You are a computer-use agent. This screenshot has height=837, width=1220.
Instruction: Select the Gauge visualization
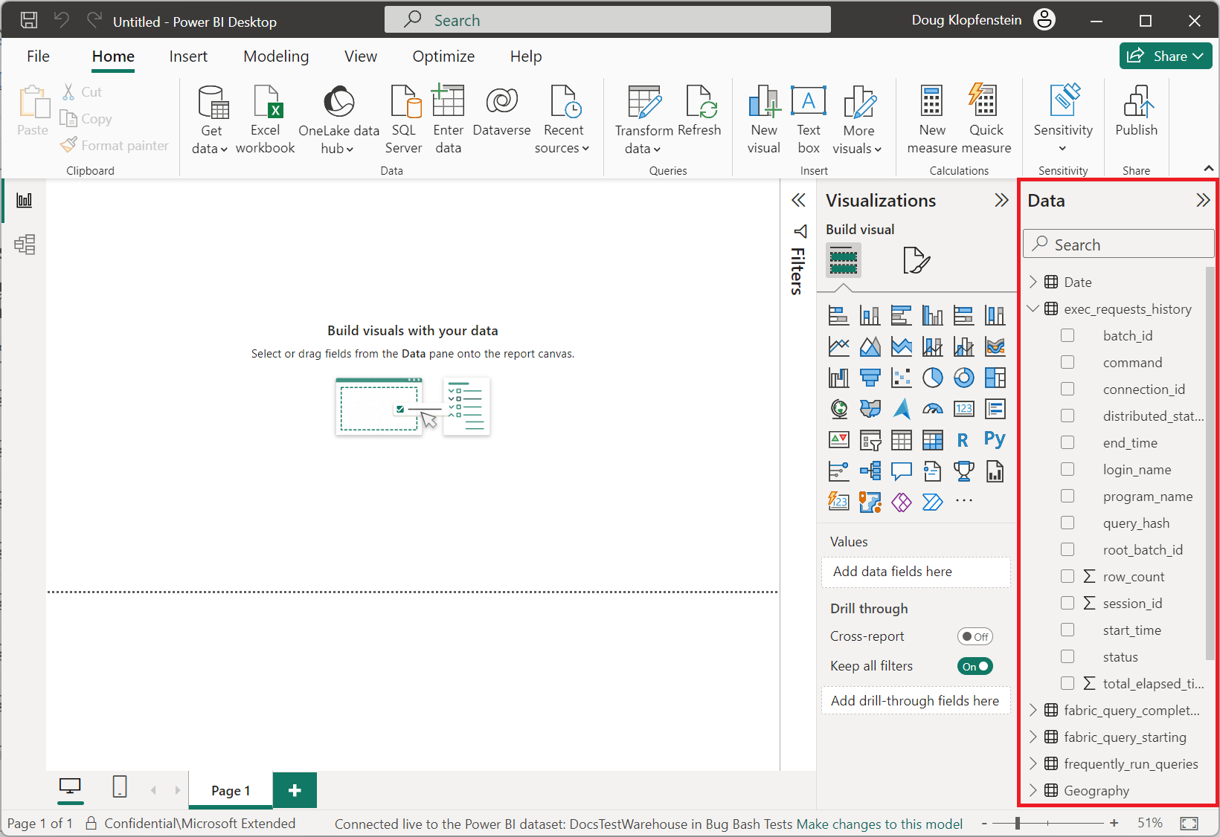932,408
